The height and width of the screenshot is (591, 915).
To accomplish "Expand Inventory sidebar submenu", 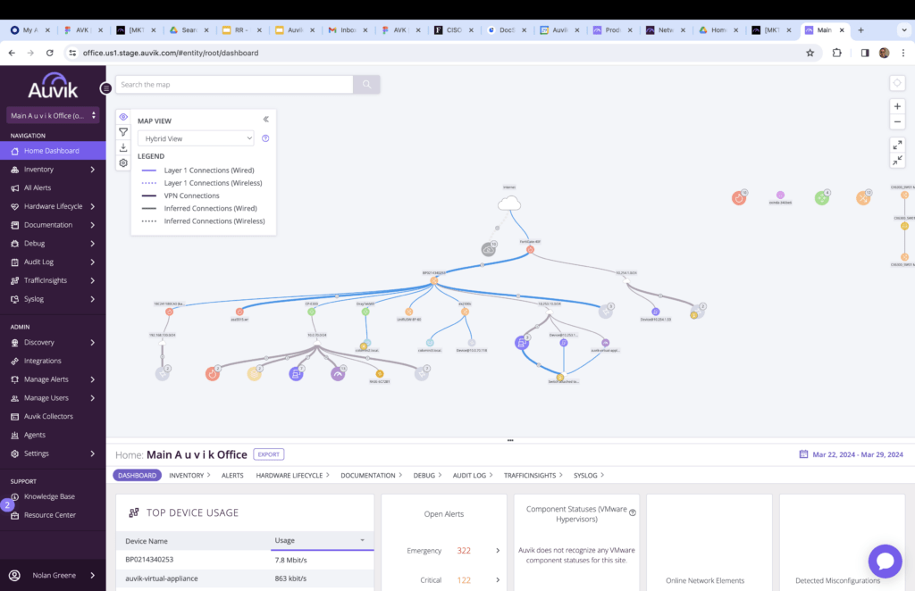I will tap(93, 170).
